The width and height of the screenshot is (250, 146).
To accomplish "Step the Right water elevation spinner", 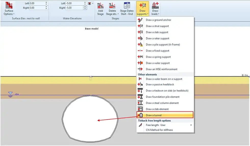I will click(x=85, y=8).
